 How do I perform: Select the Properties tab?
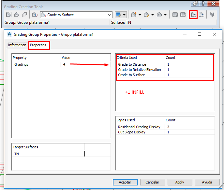[38, 45]
